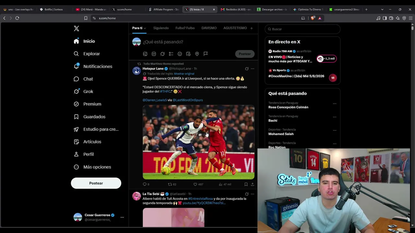415x233 pixels.
Task: Enhance the post with Grok icon
Action: pyautogui.click(x=162, y=54)
